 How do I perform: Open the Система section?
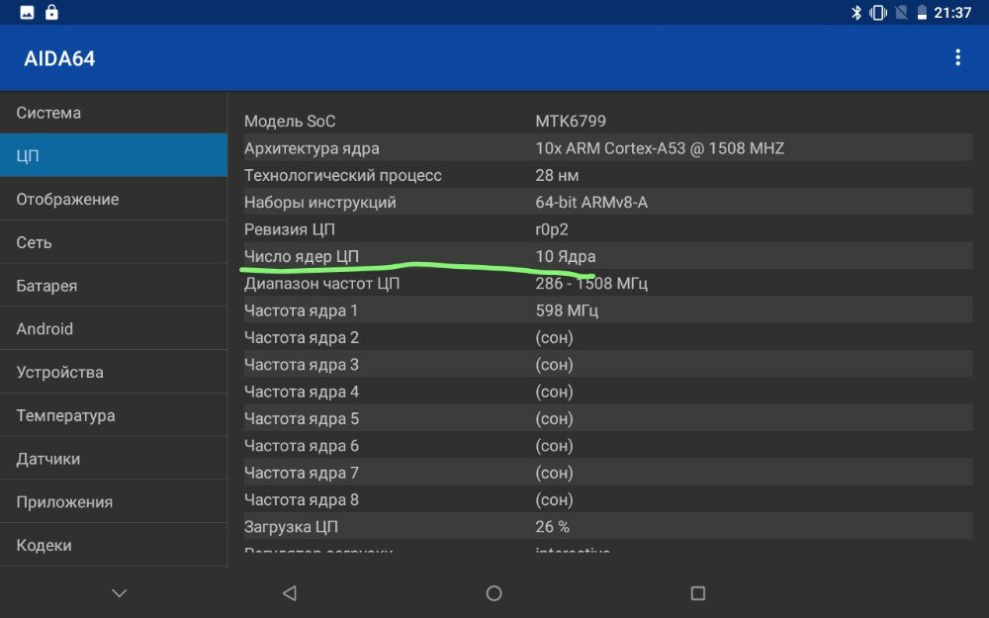tap(114, 113)
